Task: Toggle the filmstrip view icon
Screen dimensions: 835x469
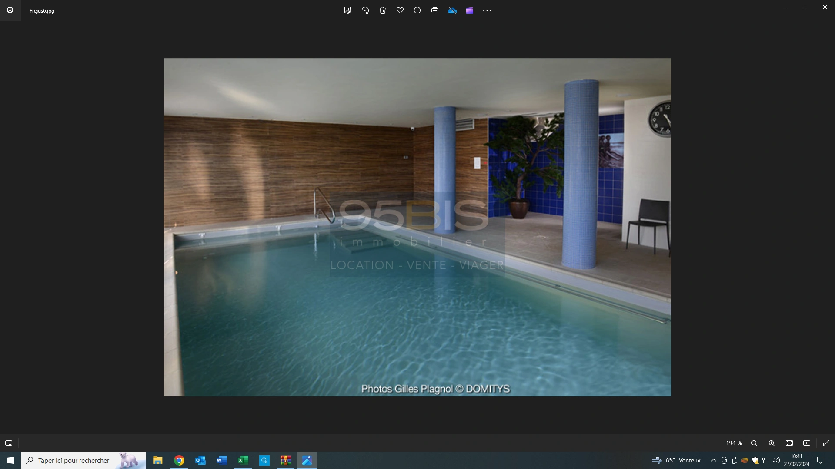Action: pyautogui.click(x=9, y=443)
